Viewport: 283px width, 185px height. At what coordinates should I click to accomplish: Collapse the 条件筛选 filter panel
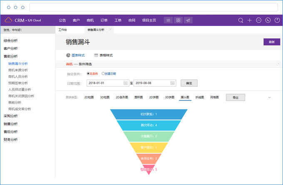tap(278, 64)
